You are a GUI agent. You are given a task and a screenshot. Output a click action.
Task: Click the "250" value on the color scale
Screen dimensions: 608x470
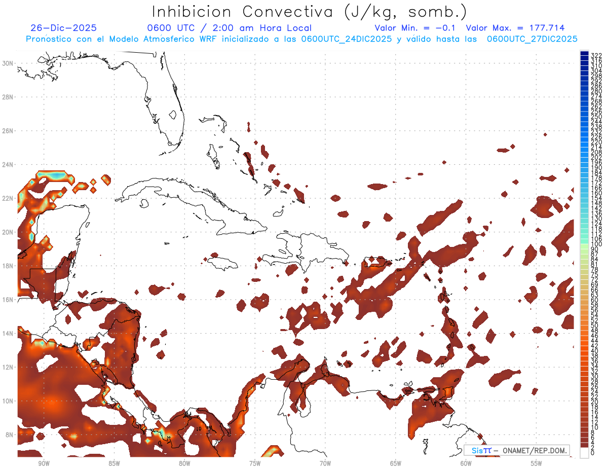tap(597, 117)
